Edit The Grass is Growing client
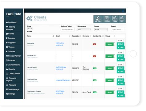 click(120, 89)
